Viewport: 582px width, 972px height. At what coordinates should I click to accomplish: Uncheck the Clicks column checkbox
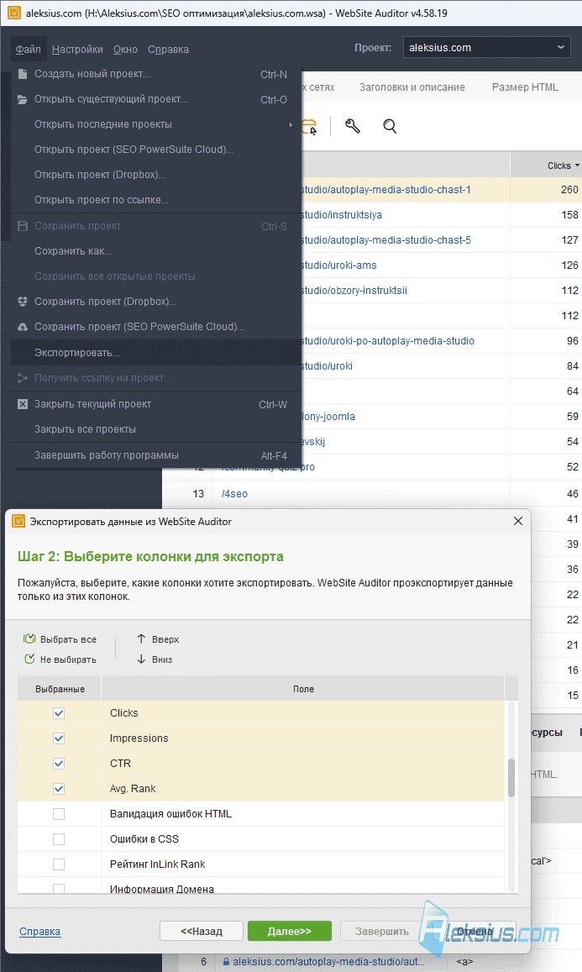(59, 713)
